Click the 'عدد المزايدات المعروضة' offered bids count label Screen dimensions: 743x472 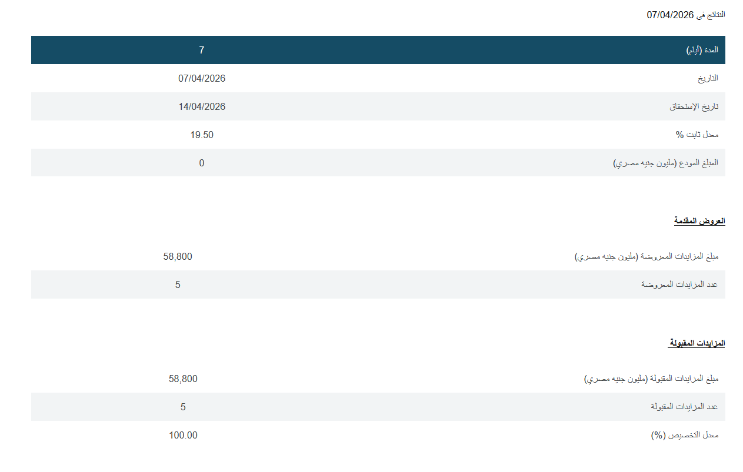click(679, 284)
